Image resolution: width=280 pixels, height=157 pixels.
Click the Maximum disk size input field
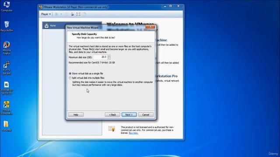100,57
